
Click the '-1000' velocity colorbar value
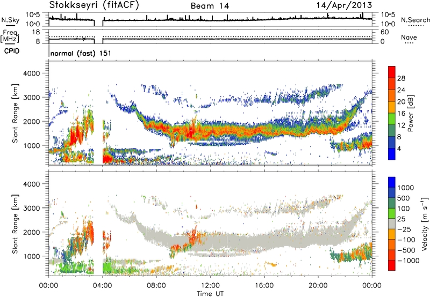coord(408,261)
